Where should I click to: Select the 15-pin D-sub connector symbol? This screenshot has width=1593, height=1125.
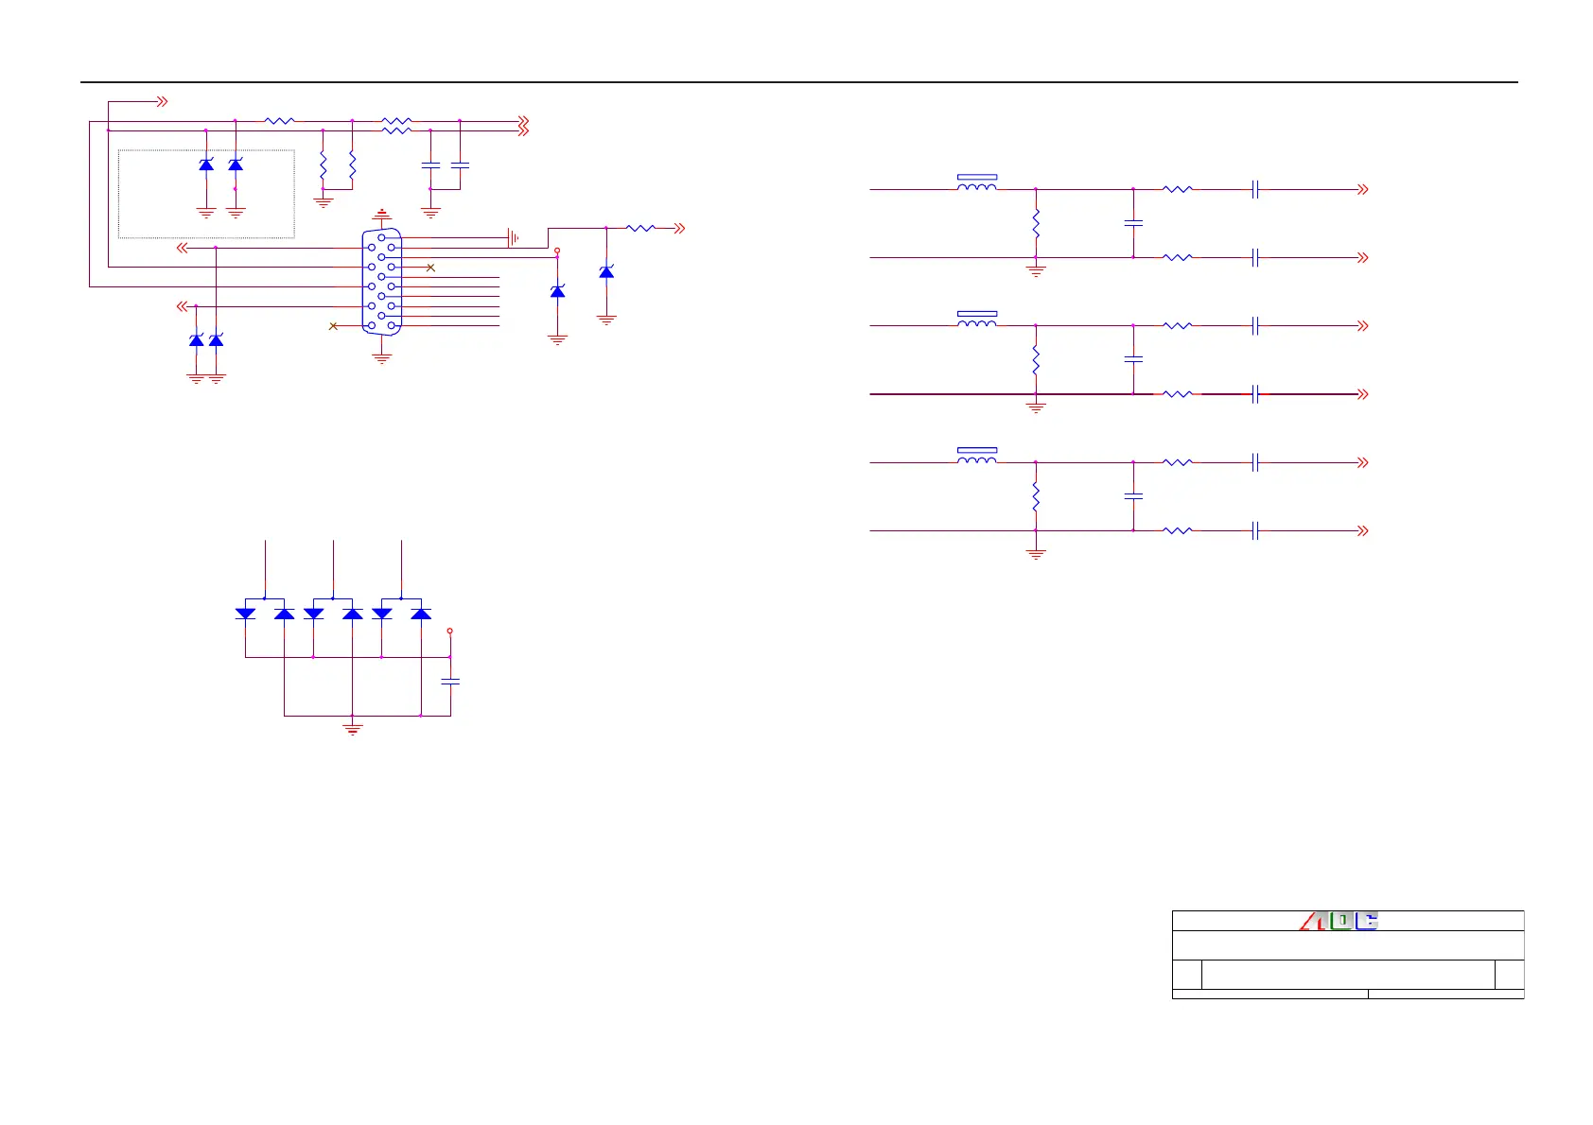coord(382,282)
